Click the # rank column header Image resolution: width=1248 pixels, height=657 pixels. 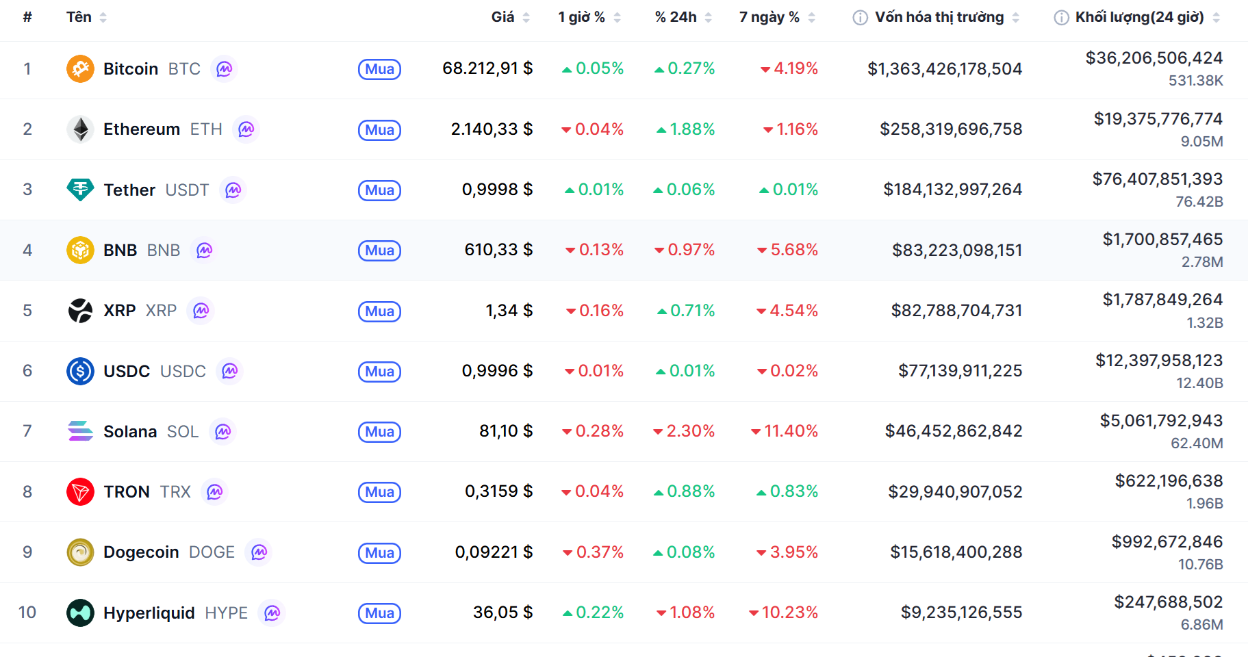(x=27, y=17)
